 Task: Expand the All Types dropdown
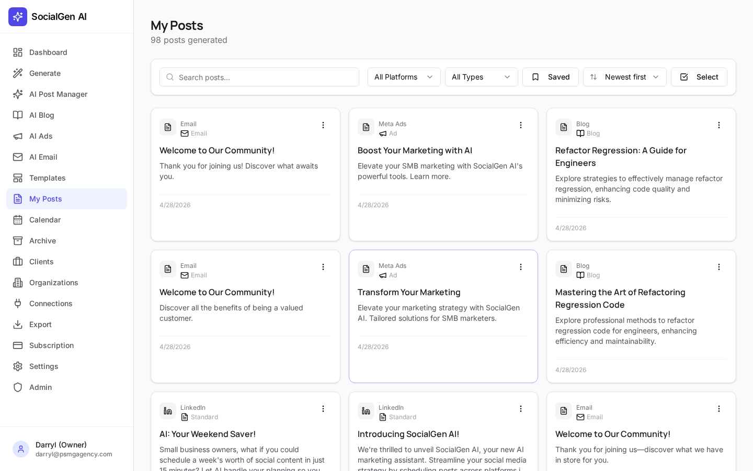pos(482,77)
